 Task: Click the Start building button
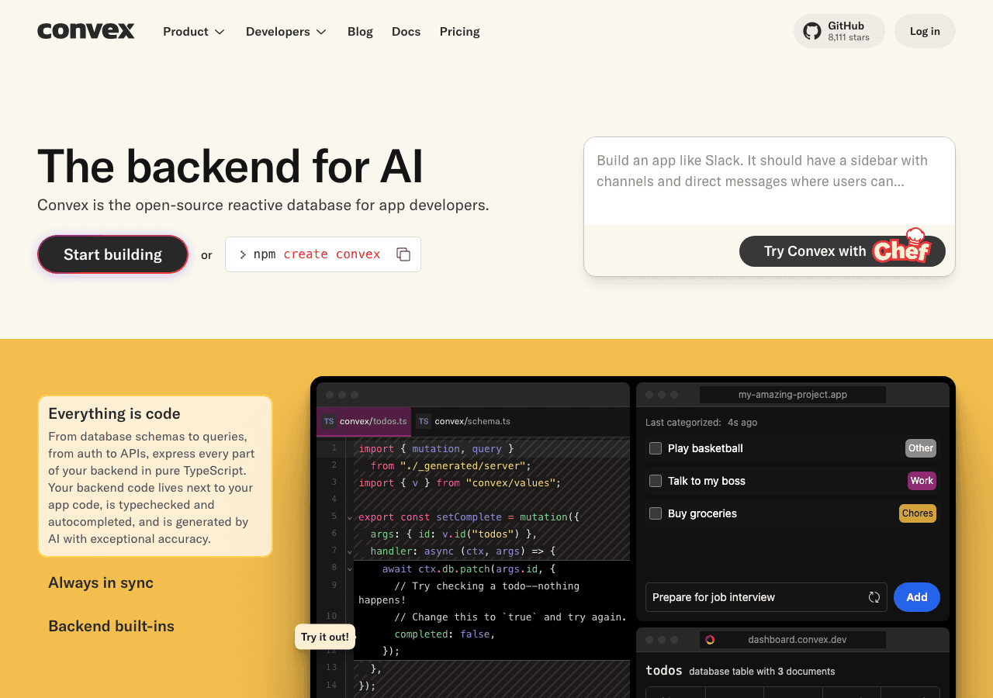pyautogui.click(x=112, y=254)
